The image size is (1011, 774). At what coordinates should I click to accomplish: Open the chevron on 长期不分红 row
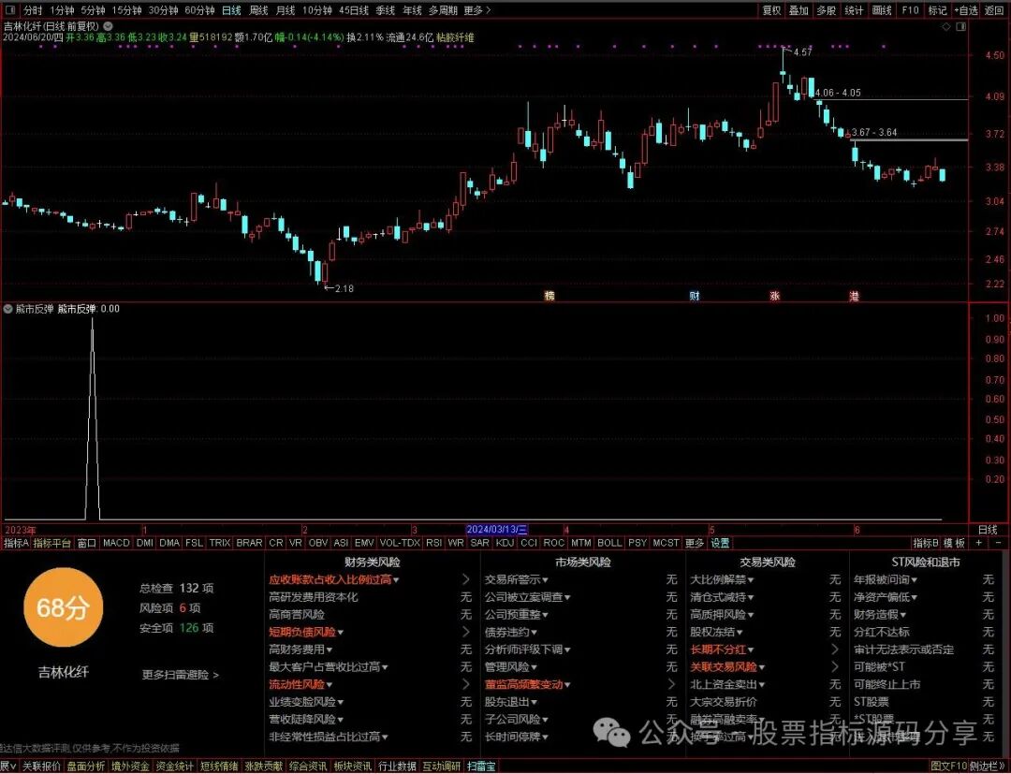coord(835,650)
